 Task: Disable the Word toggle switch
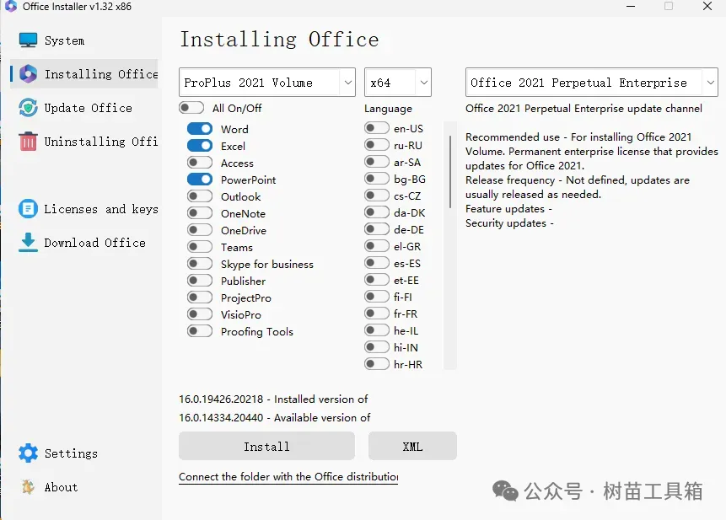click(x=200, y=129)
